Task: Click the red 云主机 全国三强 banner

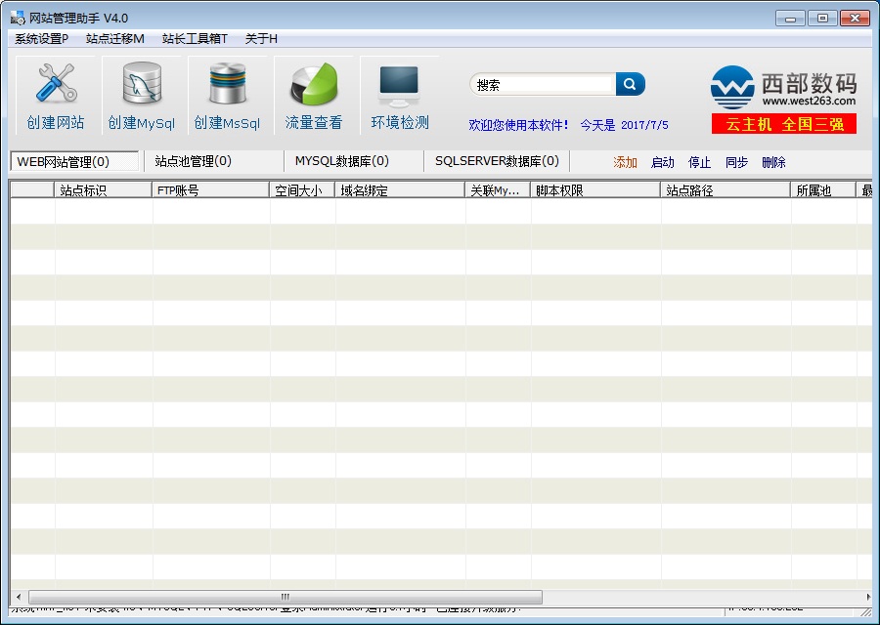Action: coord(783,124)
